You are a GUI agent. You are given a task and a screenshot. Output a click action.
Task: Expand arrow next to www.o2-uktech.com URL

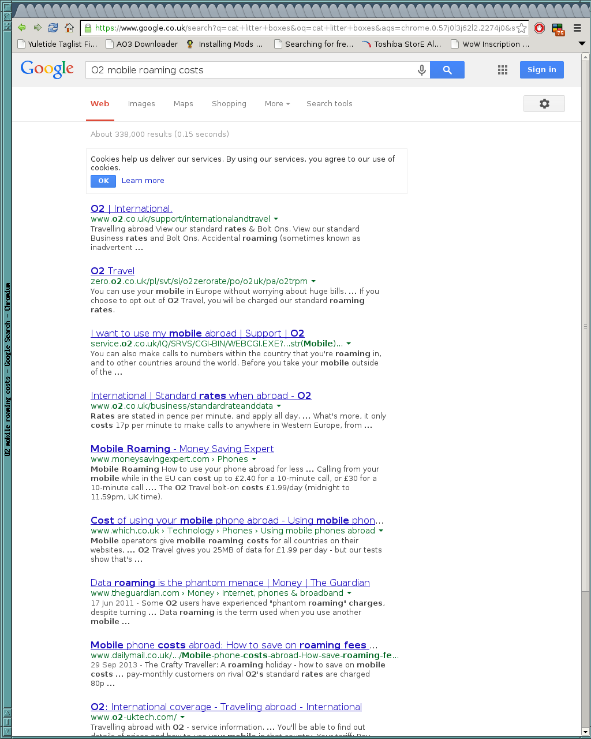[183, 717]
